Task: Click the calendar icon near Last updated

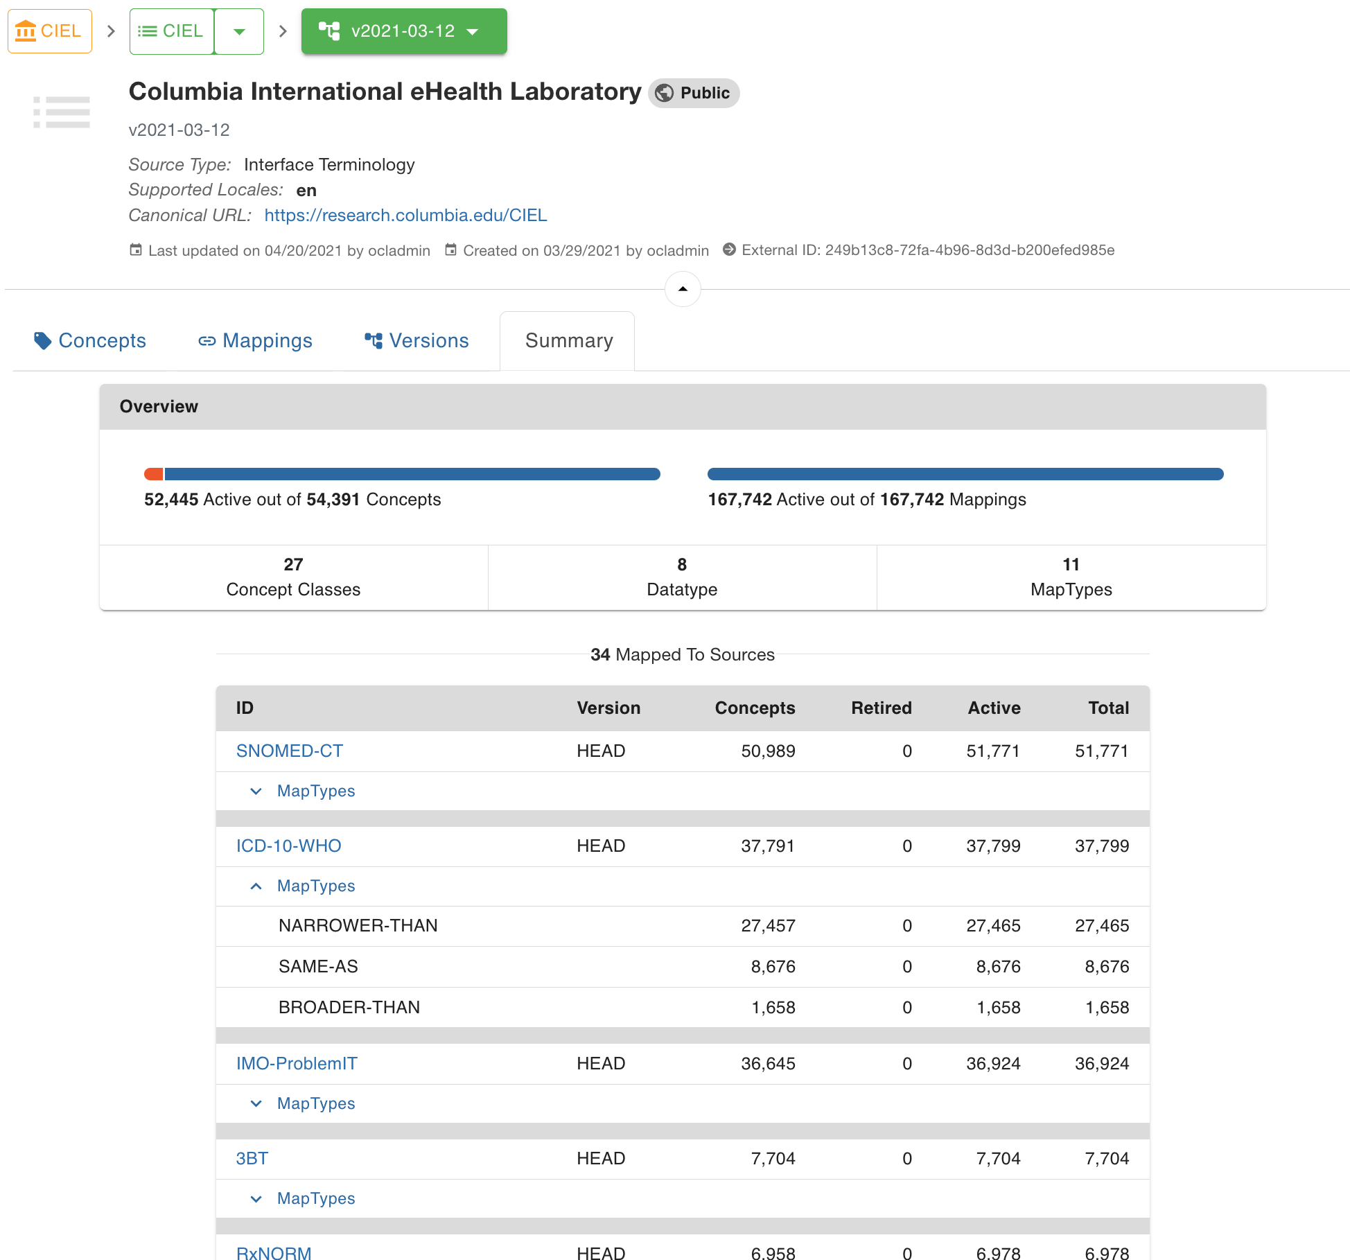Action: 135,250
